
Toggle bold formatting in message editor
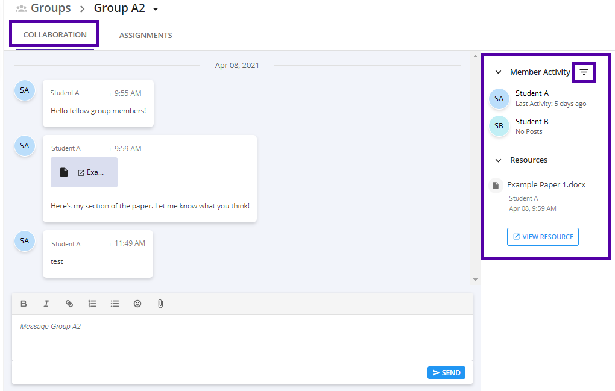[24, 304]
